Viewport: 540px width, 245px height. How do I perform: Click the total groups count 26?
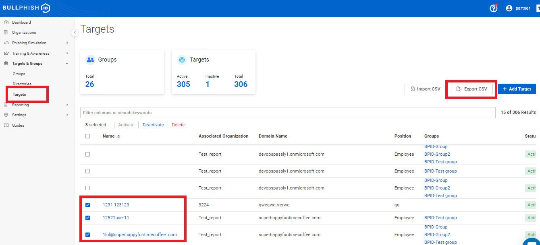click(90, 84)
